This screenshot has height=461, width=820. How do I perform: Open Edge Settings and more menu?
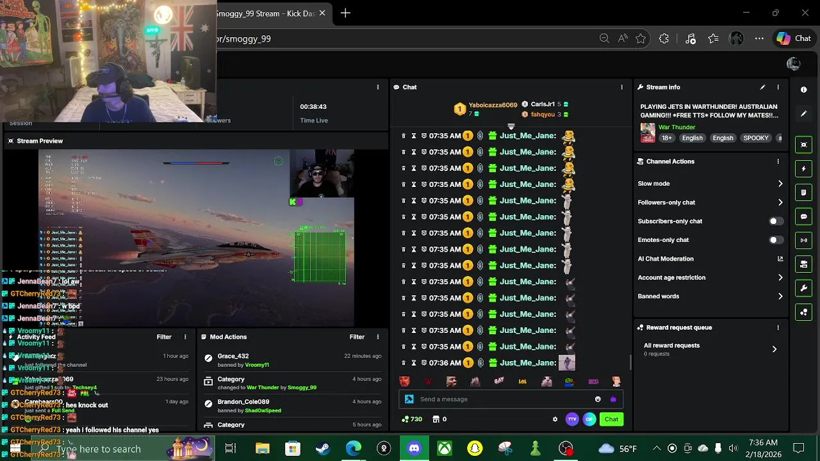[759, 38]
